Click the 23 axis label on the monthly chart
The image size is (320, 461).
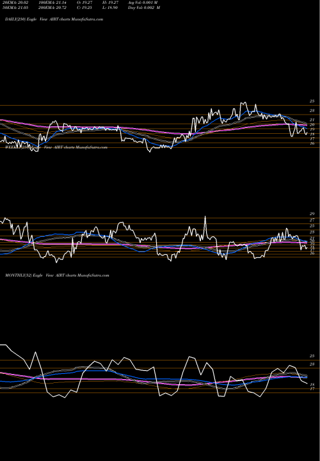(x=312, y=364)
